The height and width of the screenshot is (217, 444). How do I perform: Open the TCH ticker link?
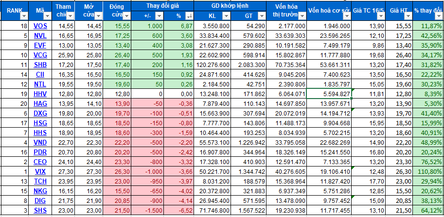point(40,181)
